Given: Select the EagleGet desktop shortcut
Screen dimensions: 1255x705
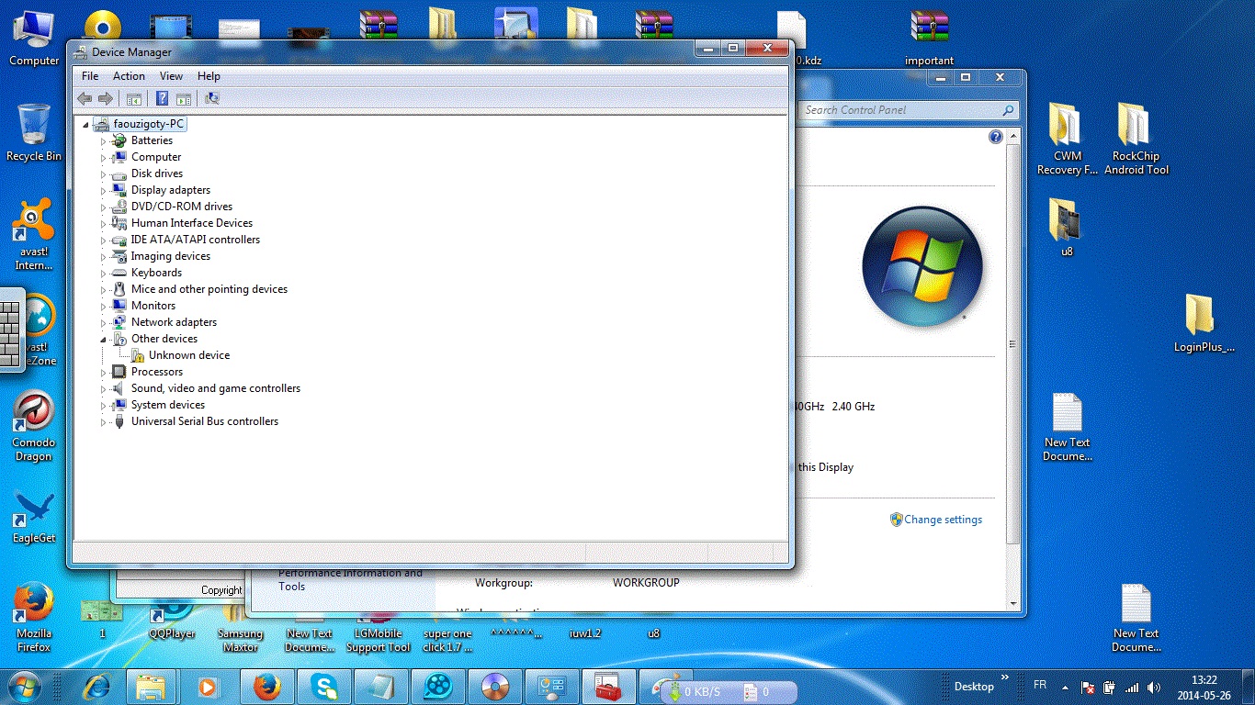Looking at the screenshot, I should (34, 516).
